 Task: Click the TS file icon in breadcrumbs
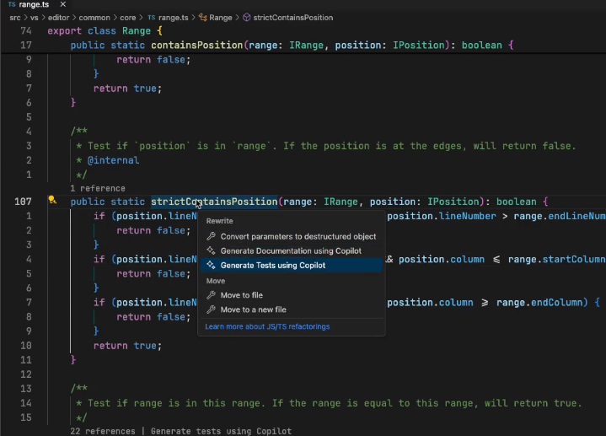(x=152, y=18)
